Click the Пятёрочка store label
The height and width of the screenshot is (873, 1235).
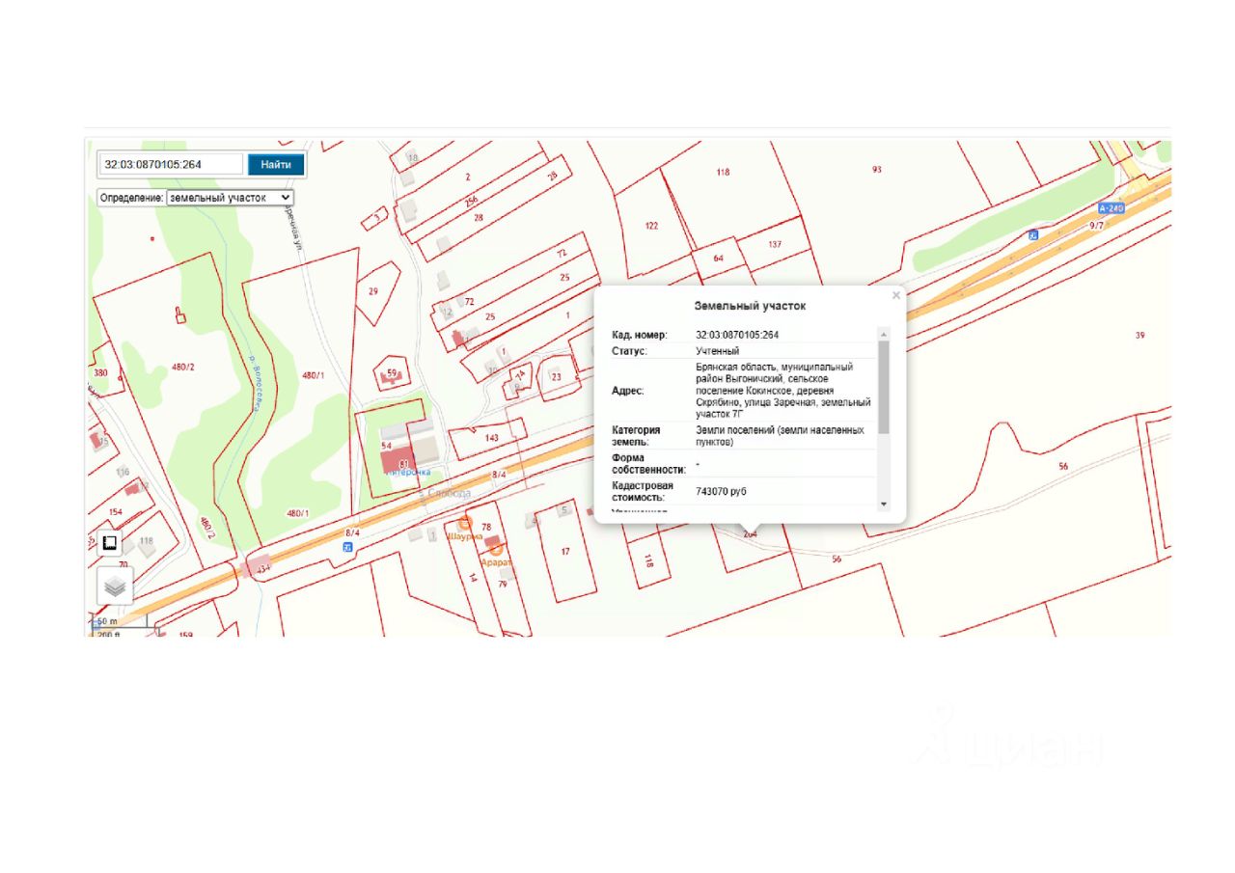pyautogui.click(x=407, y=473)
